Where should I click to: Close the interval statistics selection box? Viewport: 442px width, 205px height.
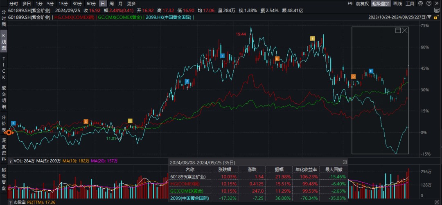pos(405,31)
